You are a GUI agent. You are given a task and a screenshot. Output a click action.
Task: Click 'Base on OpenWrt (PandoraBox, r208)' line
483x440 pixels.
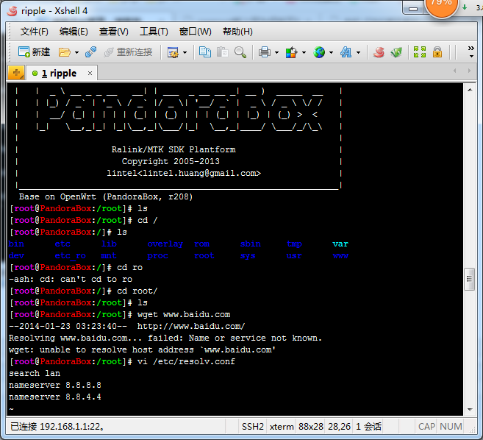106,197
